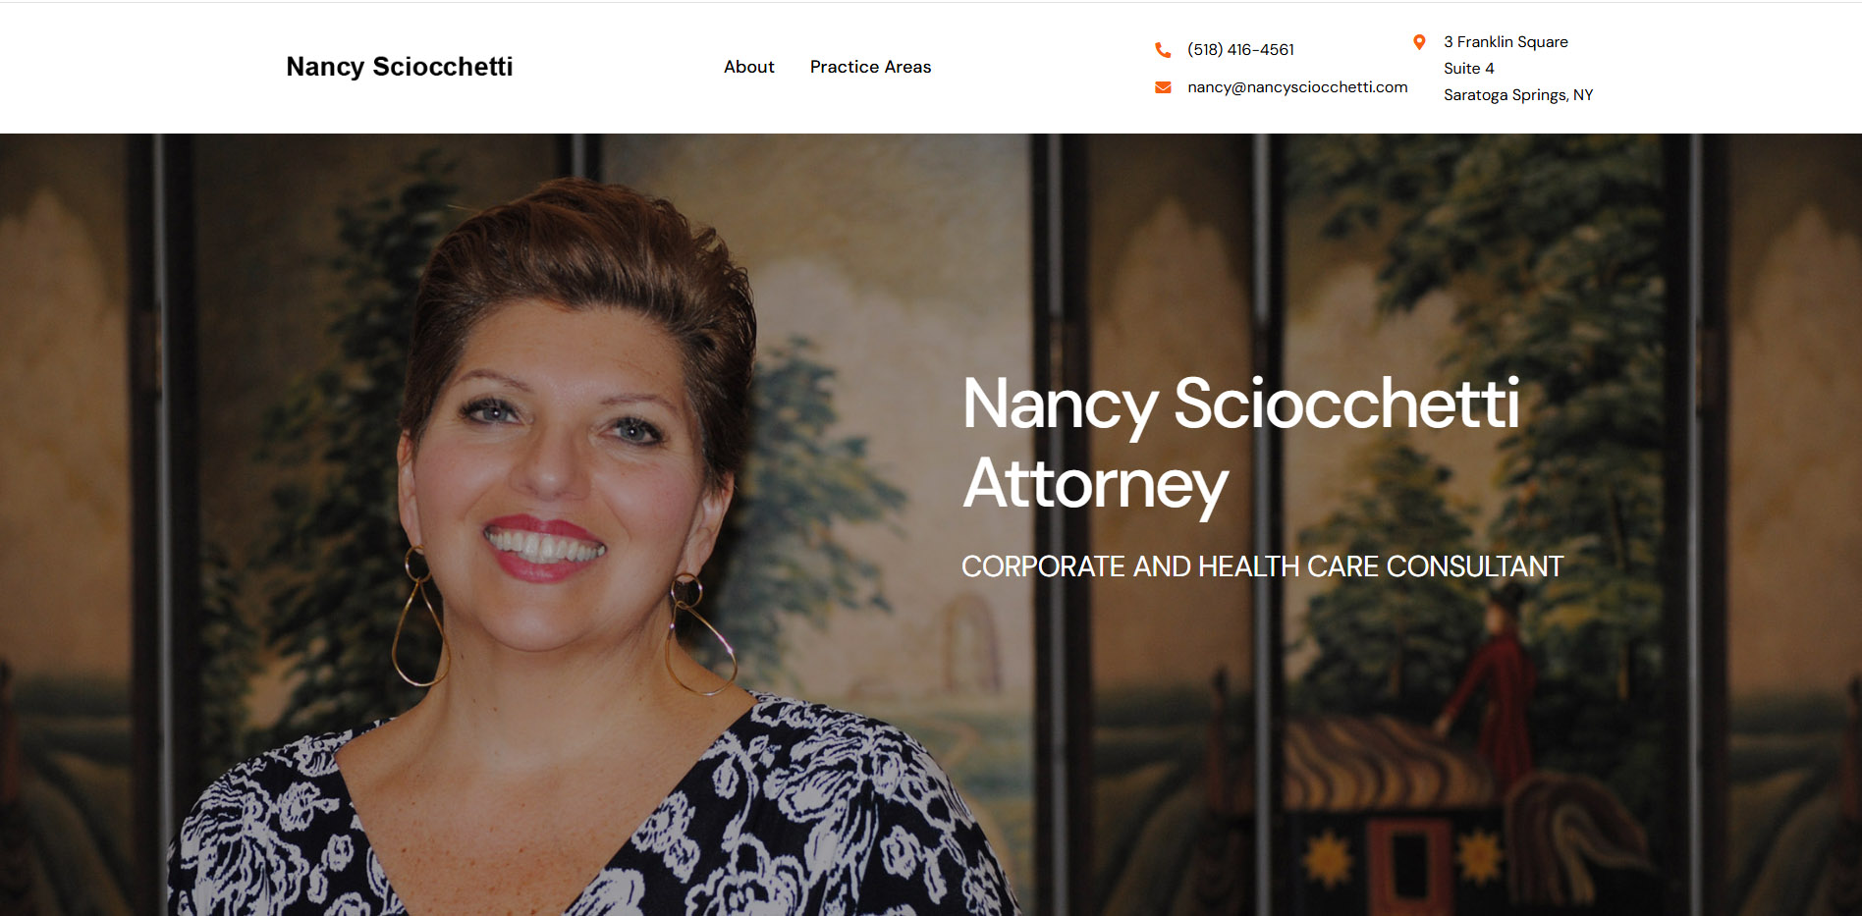The image size is (1862, 916).
Task: Email nancy@nancysciocchetti.com link
Action: coord(1297,87)
